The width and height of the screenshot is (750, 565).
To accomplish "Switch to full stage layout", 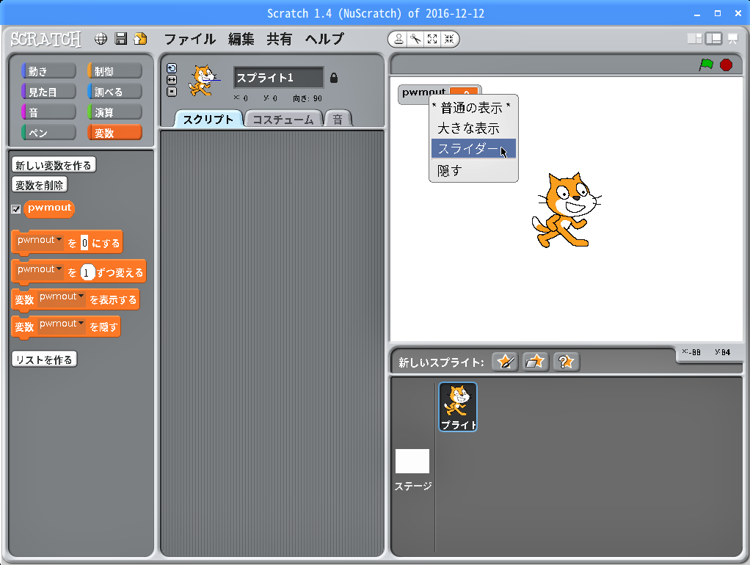I will (x=713, y=39).
